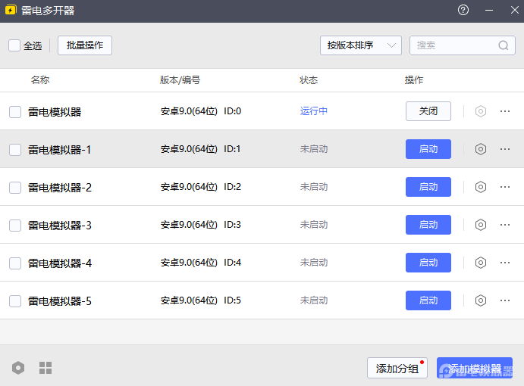Click the 批量操作 button
The width and height of the screenshot is (524, 386).
point(85,45)
